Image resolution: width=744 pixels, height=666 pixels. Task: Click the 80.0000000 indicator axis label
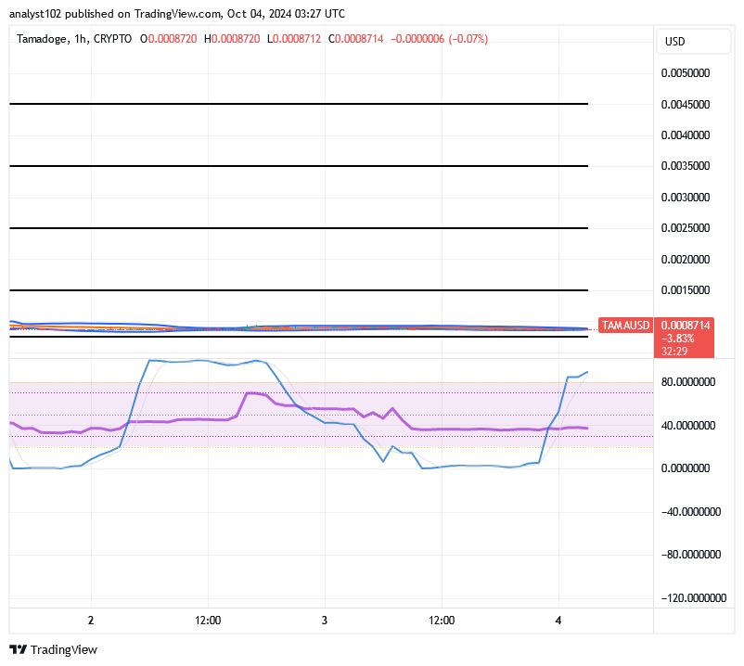tap(688, 382)
